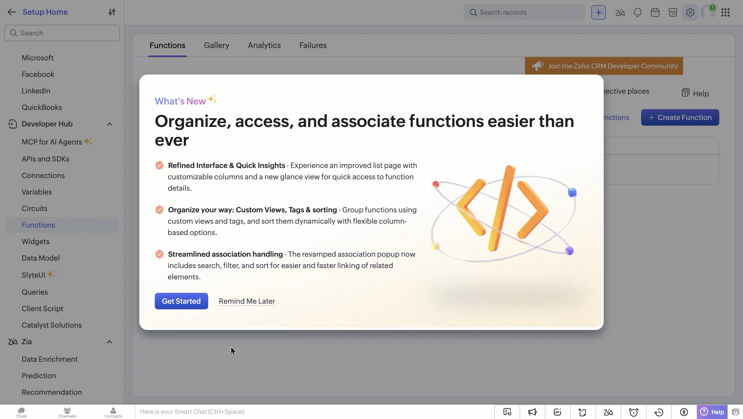The image size is (743, 419).
Task: Switch to the Failures tab
Action: (313, 45)
